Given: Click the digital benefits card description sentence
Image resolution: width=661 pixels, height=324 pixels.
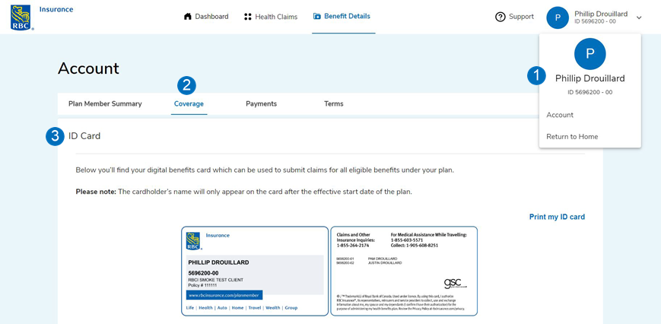Looking at the screenshot, I should click(x=265, y=170).
